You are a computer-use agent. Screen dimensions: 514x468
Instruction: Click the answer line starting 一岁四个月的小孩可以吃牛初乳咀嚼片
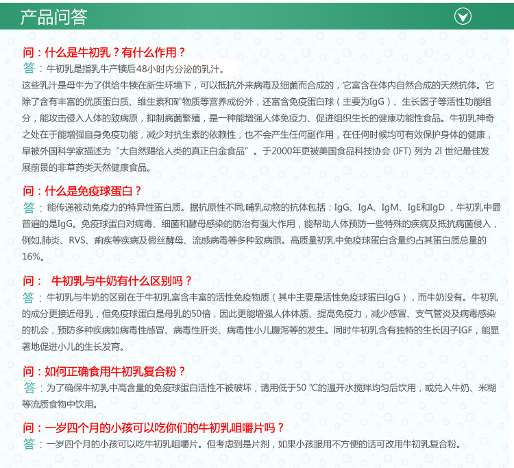point(254,445)
